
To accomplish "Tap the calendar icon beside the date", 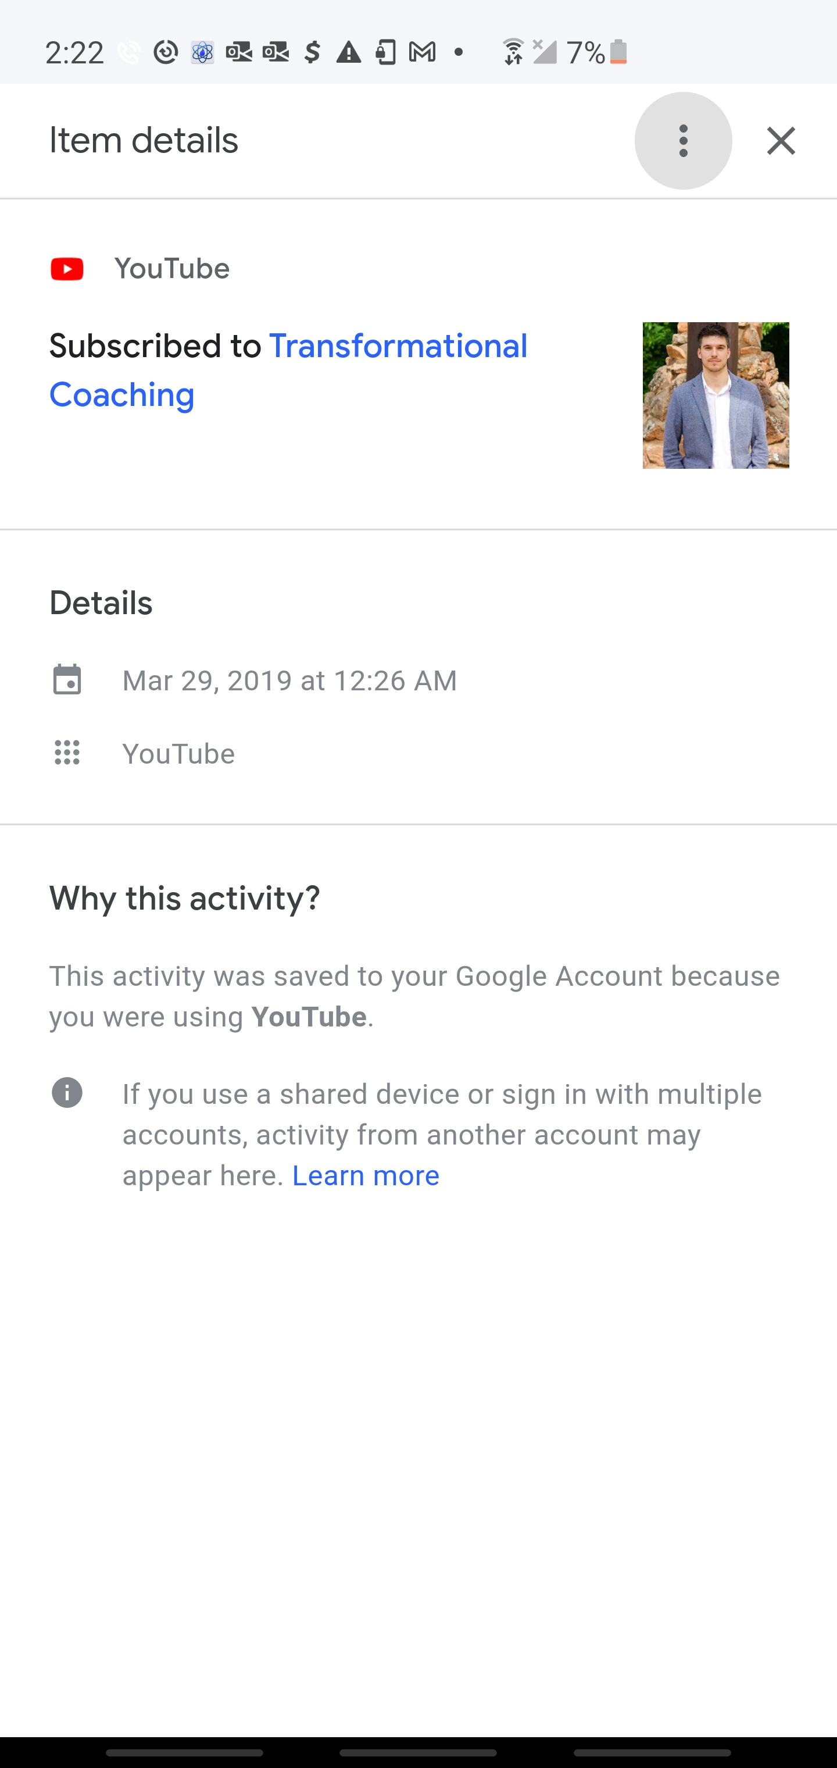I will coord(67,680).
